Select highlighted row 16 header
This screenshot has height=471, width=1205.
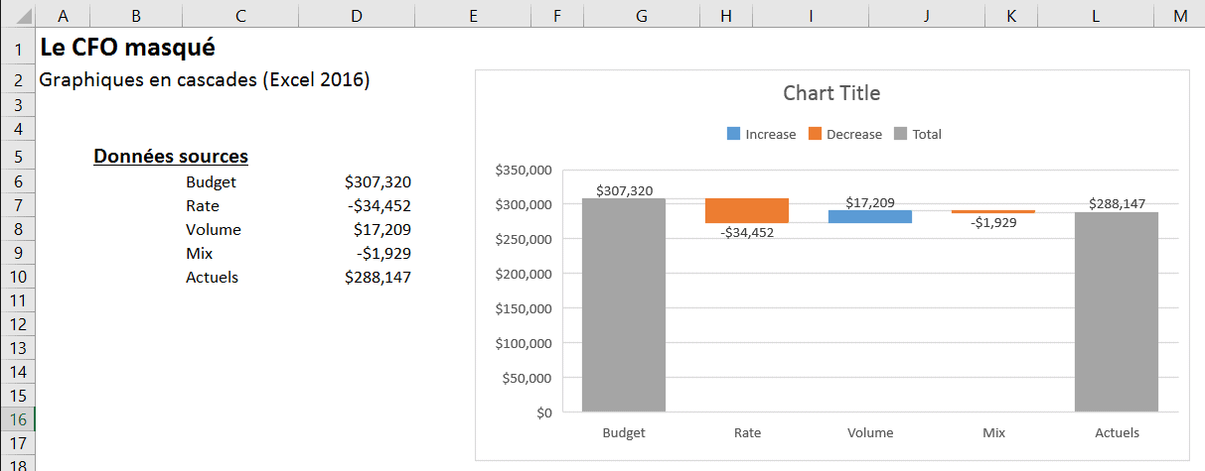click(18, 419)
